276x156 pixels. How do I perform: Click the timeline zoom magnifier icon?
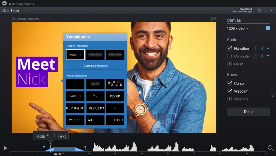270,148
